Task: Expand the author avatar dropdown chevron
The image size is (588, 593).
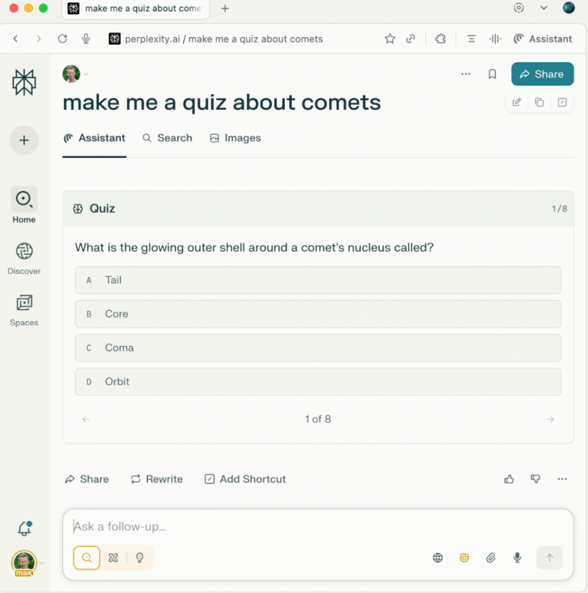Action: 86,74
